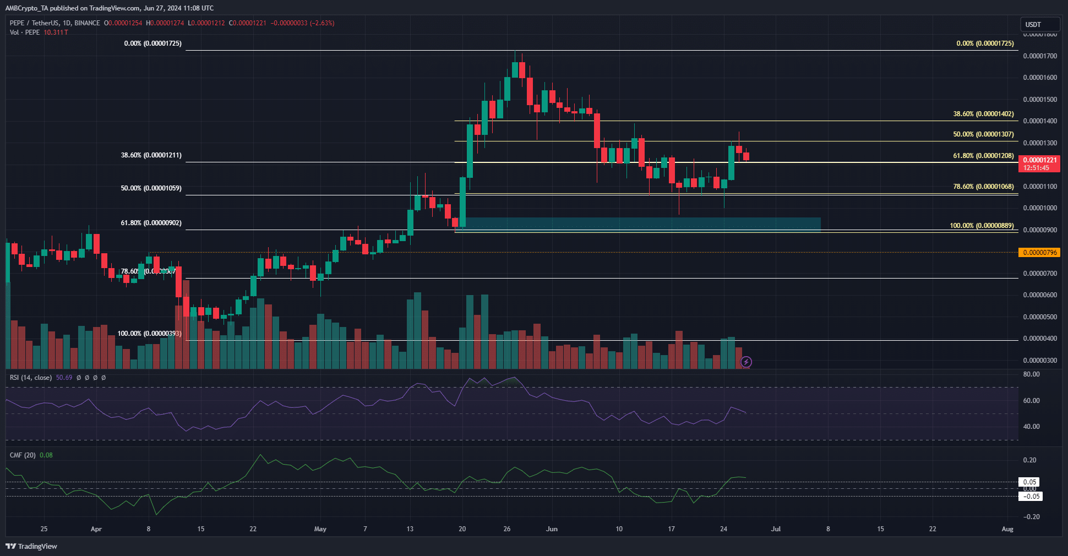Select the Vol · PEPE indicator label

pos(25,32)
